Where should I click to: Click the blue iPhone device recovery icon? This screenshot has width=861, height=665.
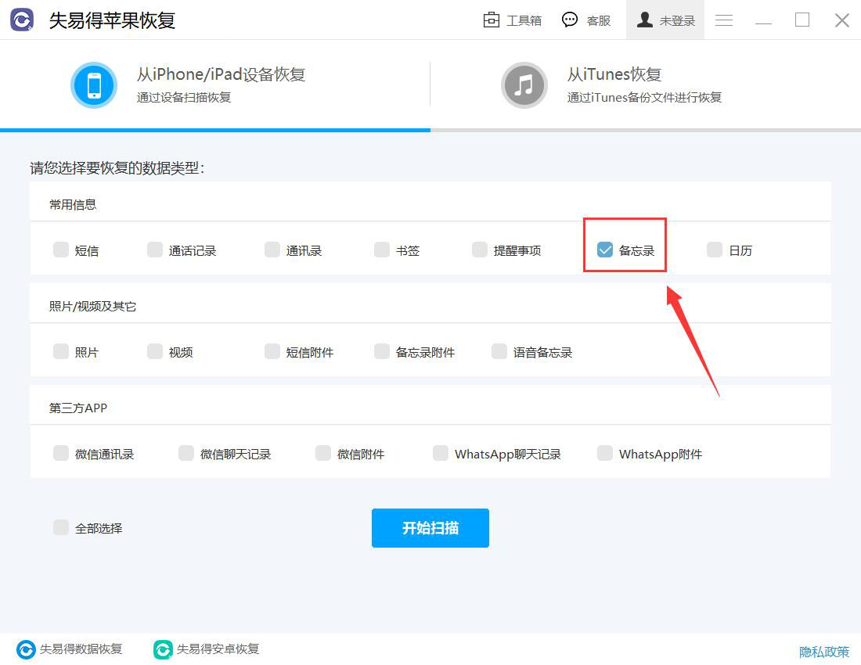(x=94, y=85)
